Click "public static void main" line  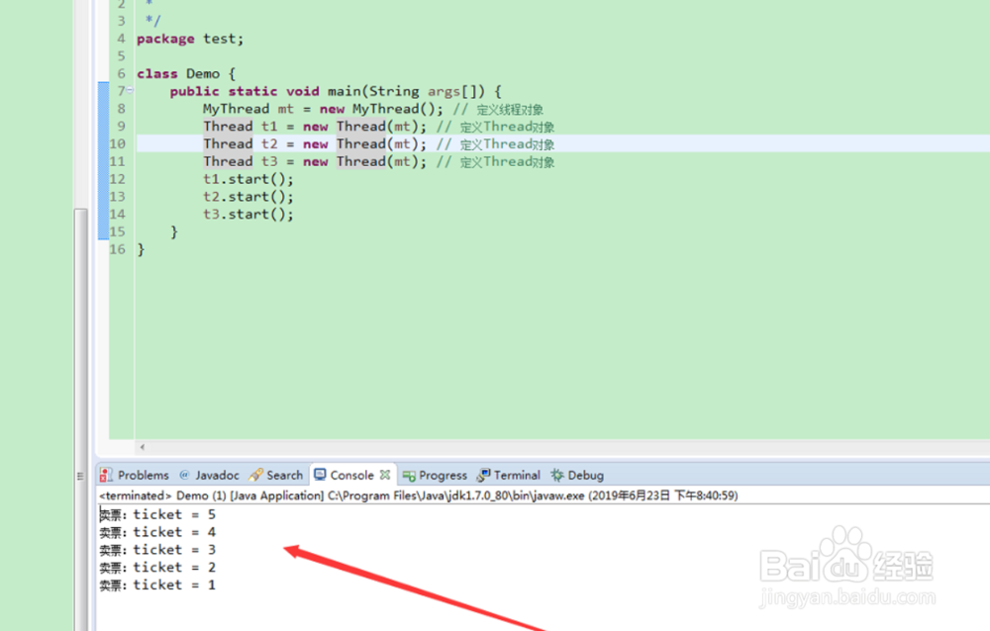336,92
